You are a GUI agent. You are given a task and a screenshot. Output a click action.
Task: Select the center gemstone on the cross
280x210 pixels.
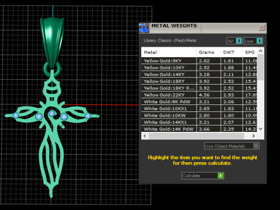click(x=51, y=113)
